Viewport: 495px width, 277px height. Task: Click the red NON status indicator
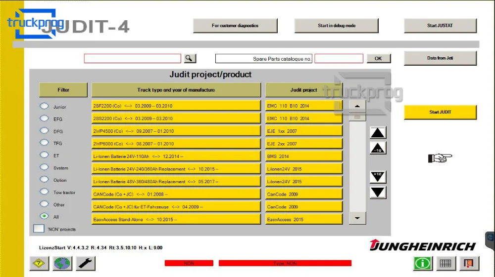point(189,263)
